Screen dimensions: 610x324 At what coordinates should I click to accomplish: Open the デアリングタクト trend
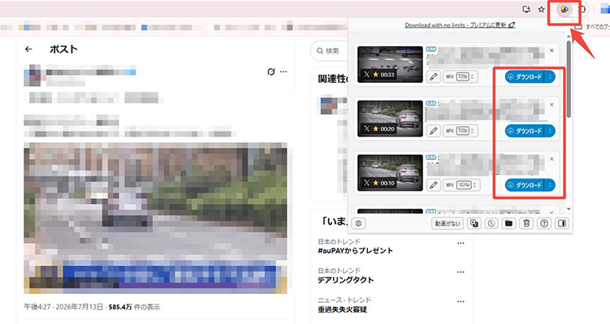pos(345,280)
